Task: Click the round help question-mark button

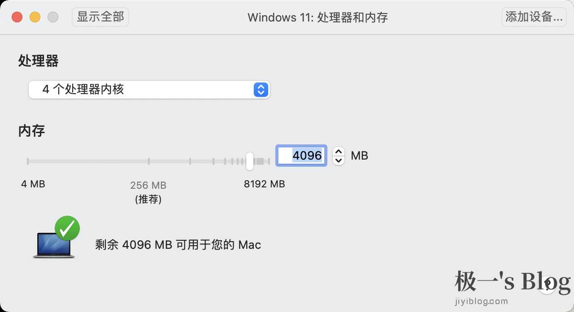Action: [x=547, y=285]
